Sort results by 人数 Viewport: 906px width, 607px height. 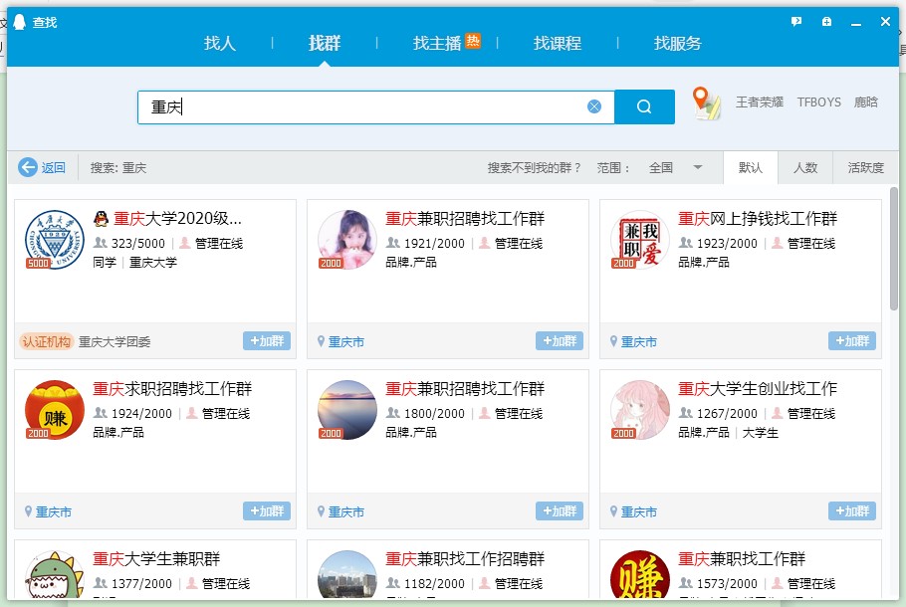[805, 167]
